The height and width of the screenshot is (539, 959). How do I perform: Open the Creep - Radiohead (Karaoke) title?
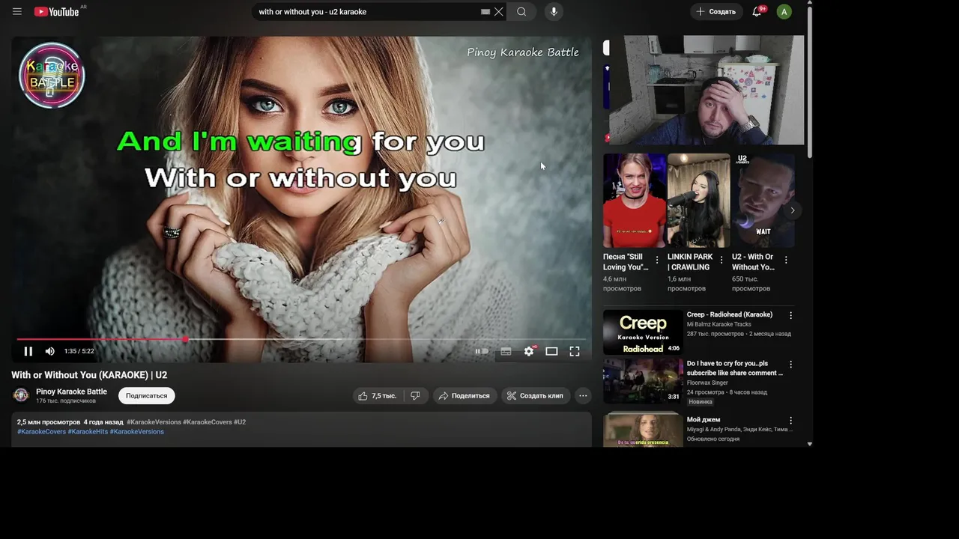coord(729,314)
